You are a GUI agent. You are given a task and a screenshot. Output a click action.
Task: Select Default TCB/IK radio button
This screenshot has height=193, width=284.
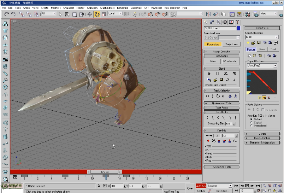click(251, 119)
